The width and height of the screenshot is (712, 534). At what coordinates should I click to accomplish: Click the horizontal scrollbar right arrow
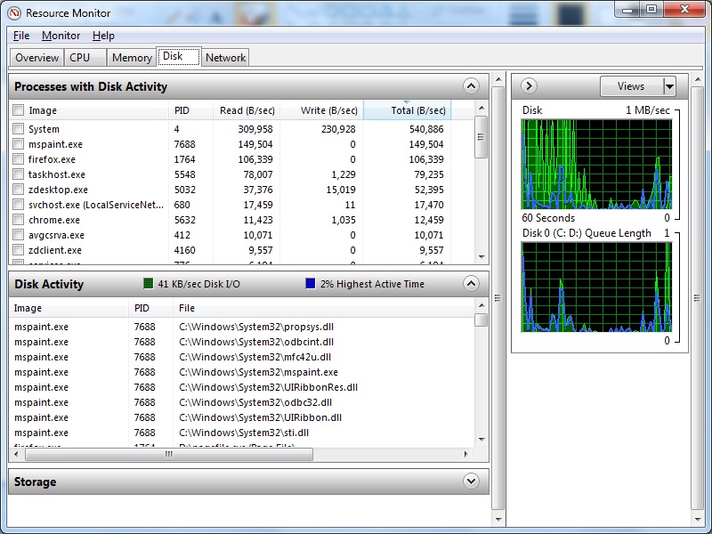pos(465,454)
